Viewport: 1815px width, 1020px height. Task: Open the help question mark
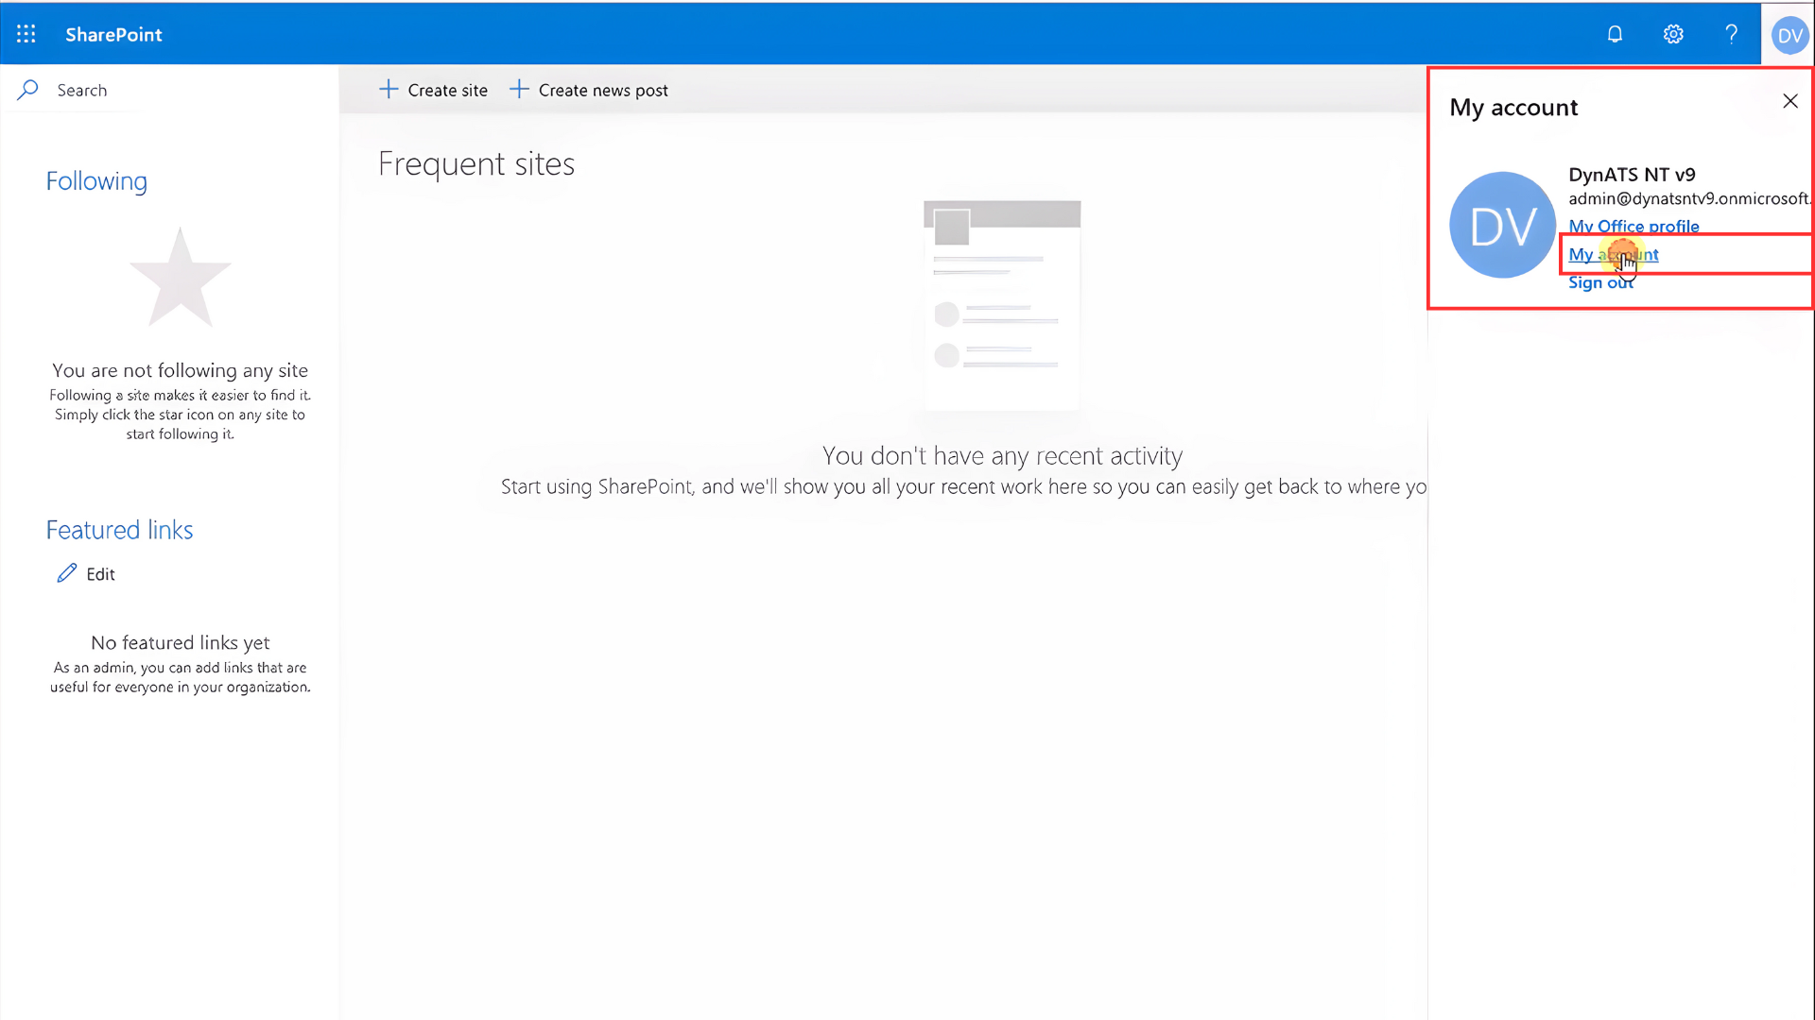coord(1731,34)
